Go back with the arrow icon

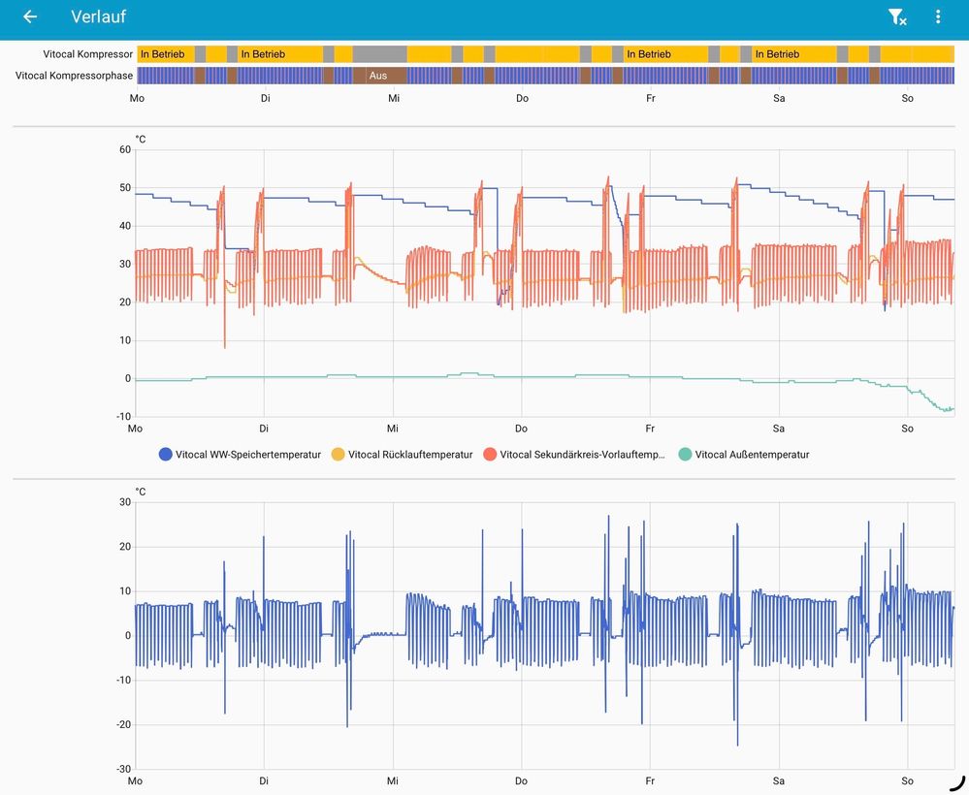[30, 16]
